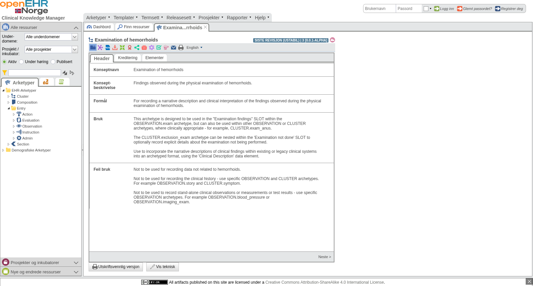Click the blue envelope email icon
Image resolution: width=533 pixels, height=286 pixels.
click(174, 48)
